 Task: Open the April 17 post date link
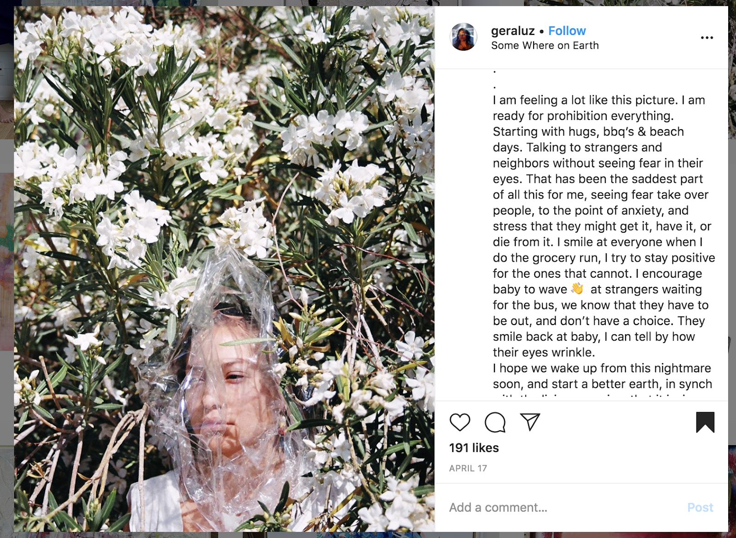click(x=468, y=469)
